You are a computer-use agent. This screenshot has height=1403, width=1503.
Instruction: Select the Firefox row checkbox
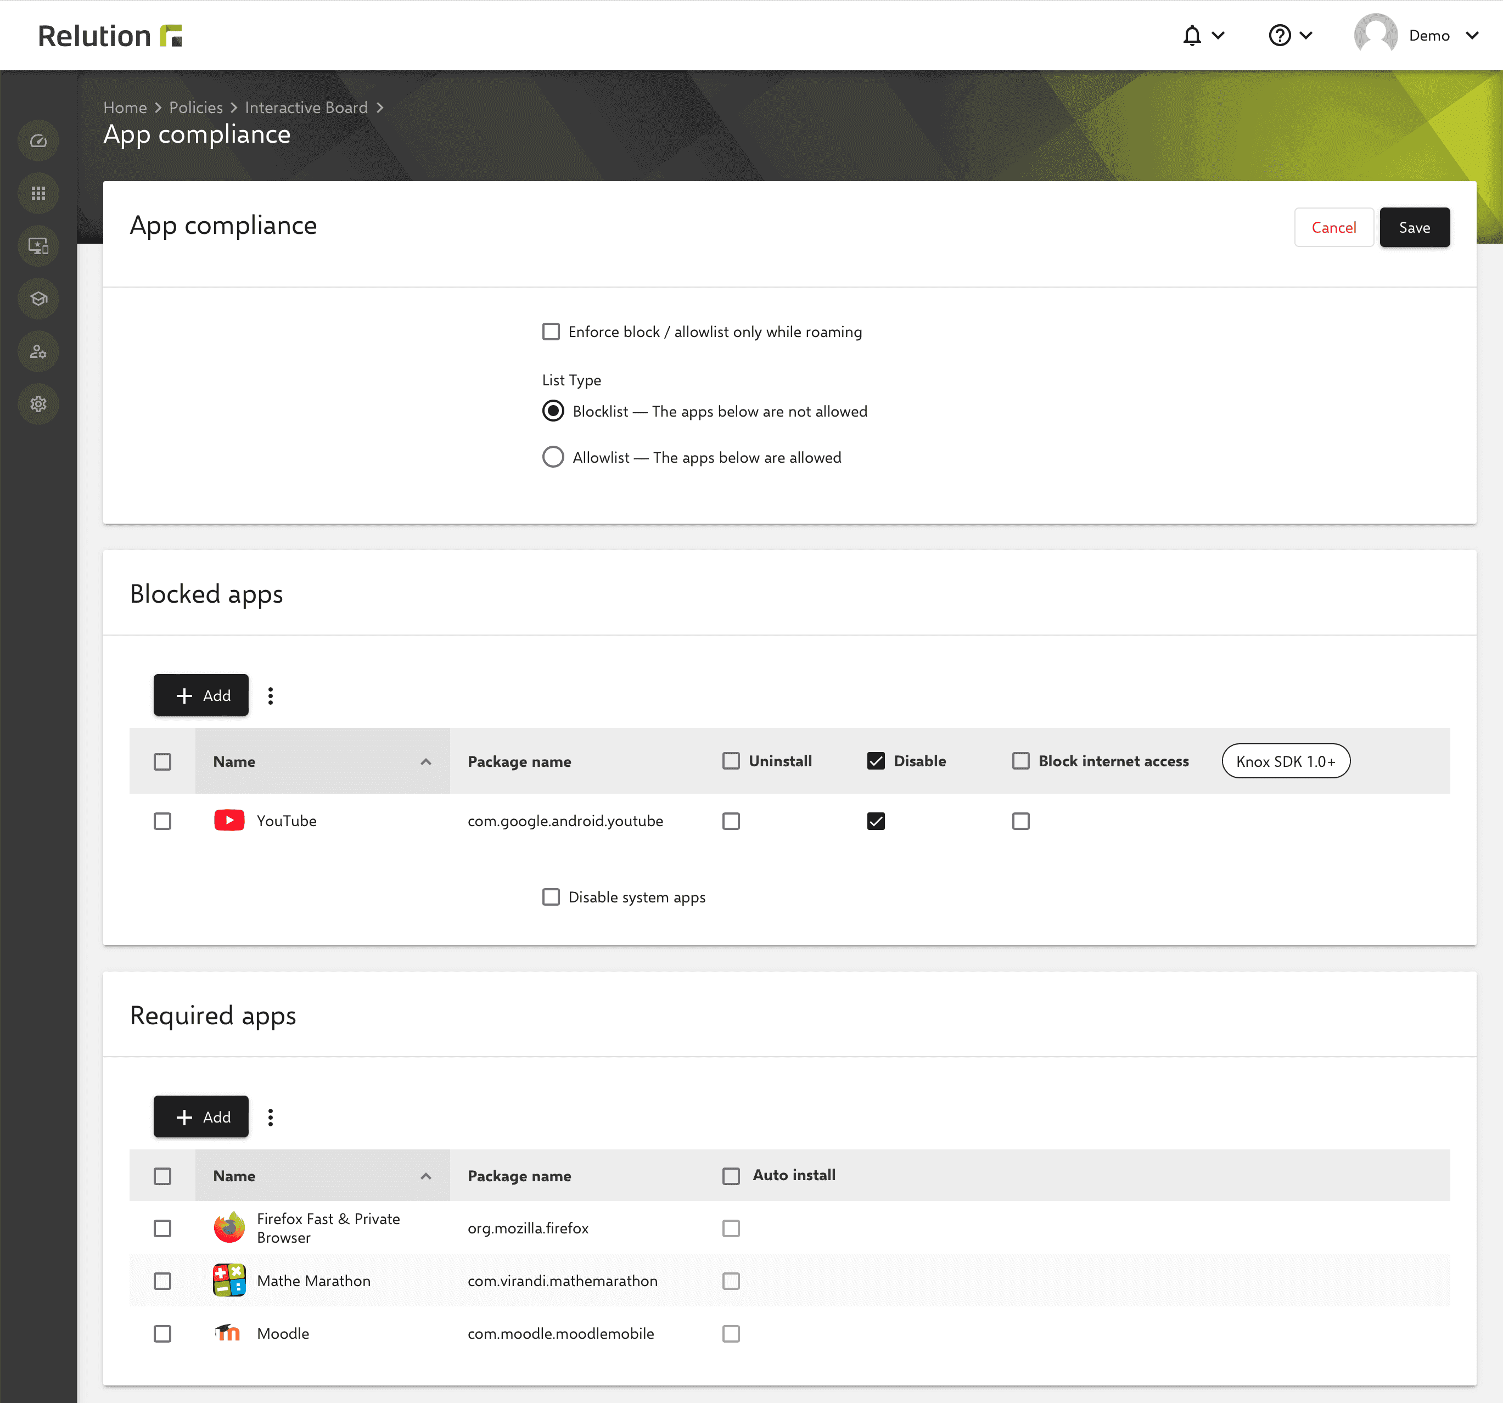tap(162, 1228)
